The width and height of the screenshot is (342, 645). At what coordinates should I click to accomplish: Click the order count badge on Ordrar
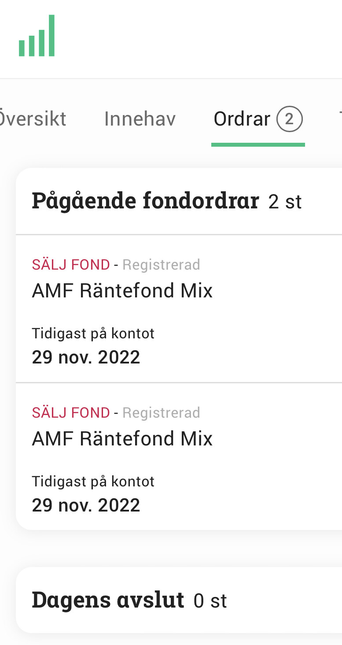289,119
